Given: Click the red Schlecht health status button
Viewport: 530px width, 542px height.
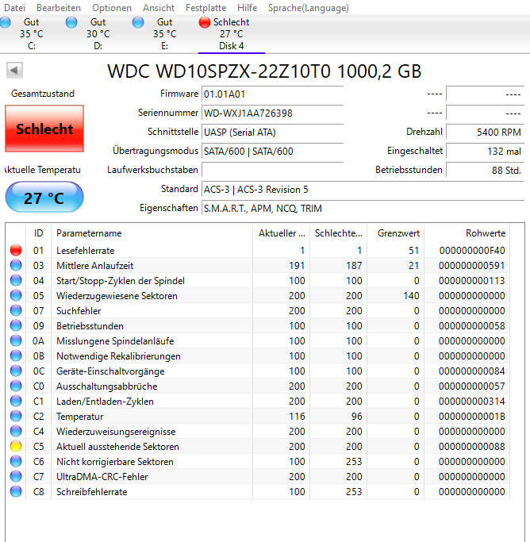Looking at the screenshot, I should point(44,129).
